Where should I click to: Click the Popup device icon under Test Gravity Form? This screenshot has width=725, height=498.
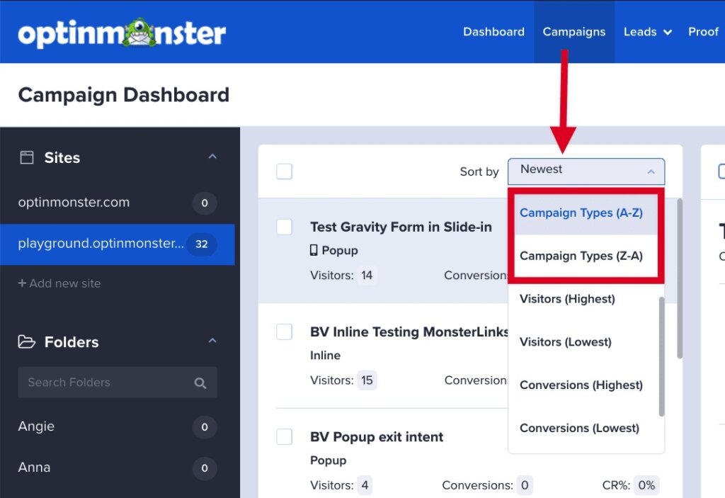click(x=312, y=249)
